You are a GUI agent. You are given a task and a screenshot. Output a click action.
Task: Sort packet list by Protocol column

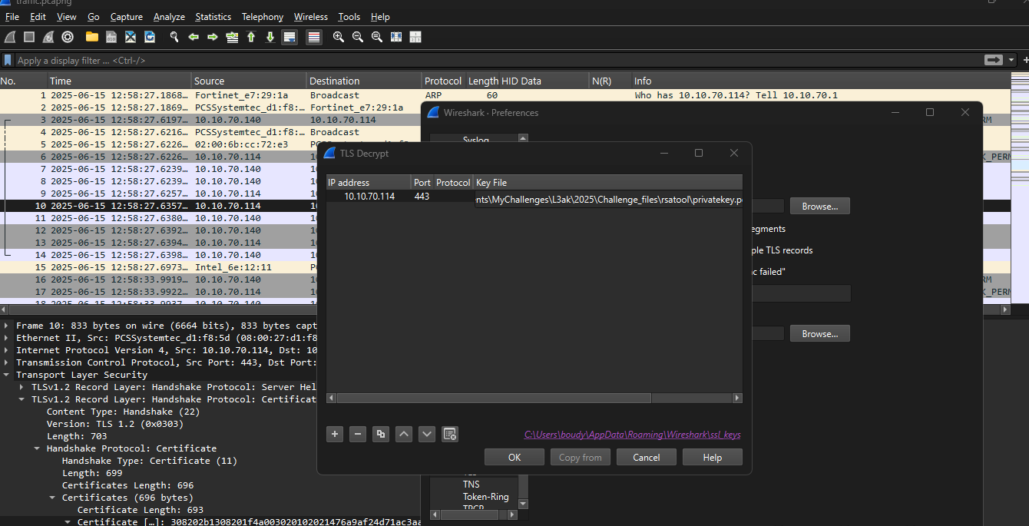(443, 81)
